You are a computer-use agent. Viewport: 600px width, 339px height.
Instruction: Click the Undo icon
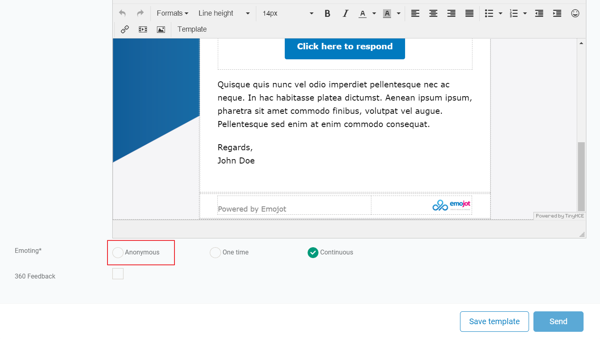122,13
